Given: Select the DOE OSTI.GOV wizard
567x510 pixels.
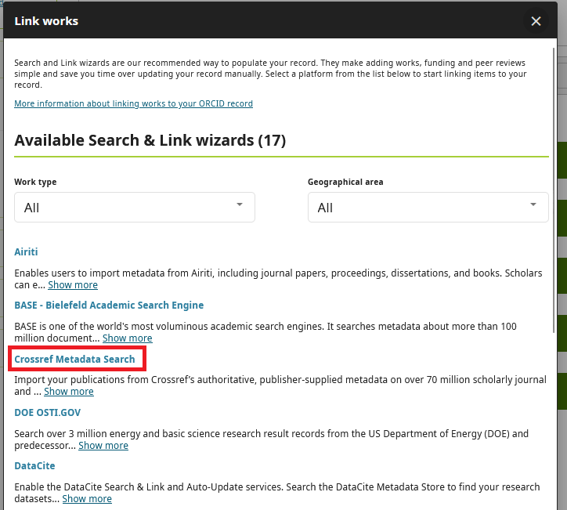Looking at the screenshot, I should click(47, 412).
